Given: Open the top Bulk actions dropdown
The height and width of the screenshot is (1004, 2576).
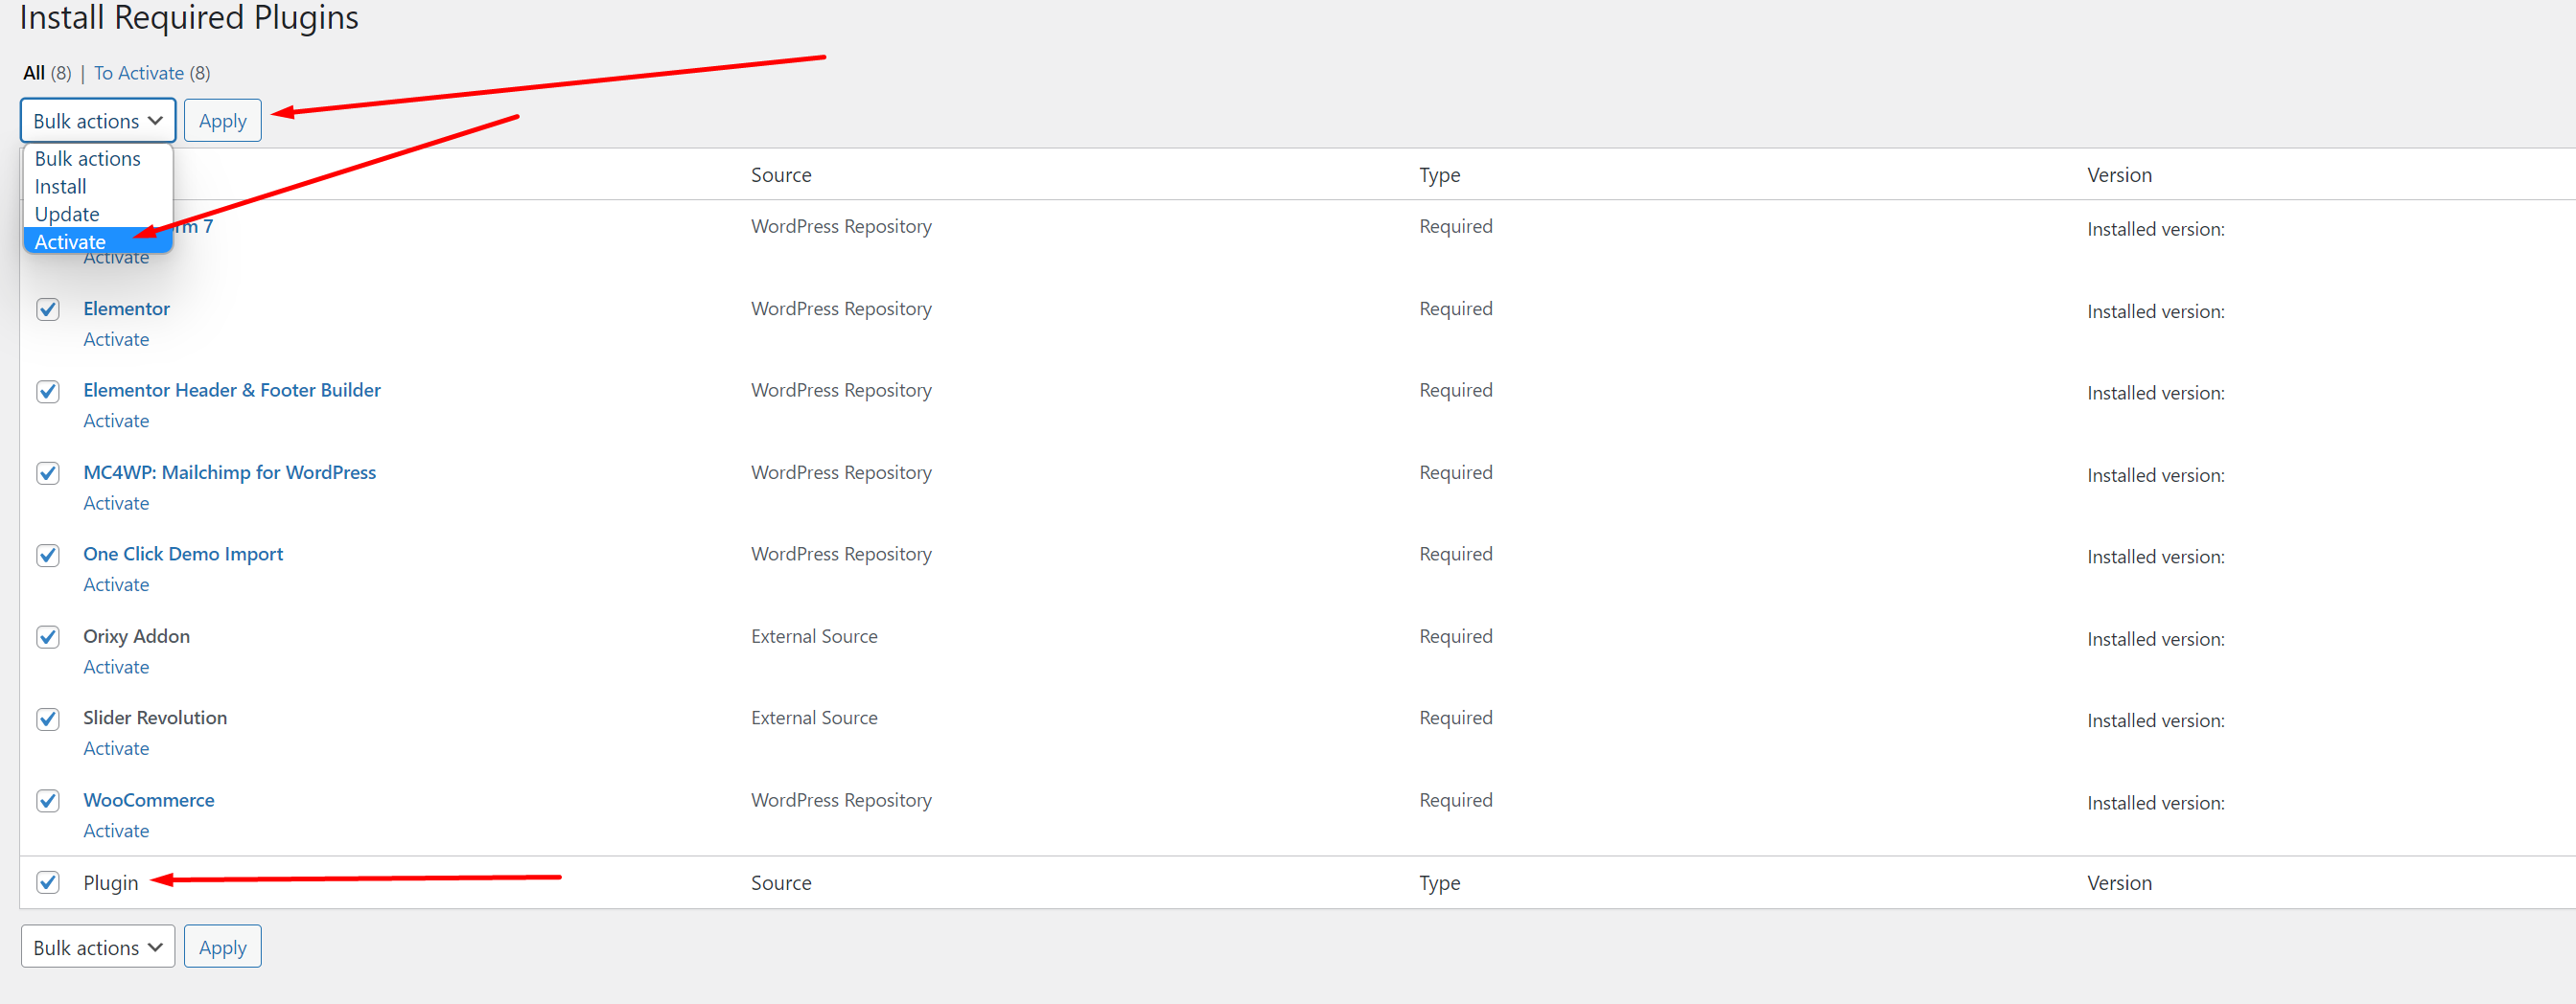Looking at the screenshot, I should tap(97, 121).
